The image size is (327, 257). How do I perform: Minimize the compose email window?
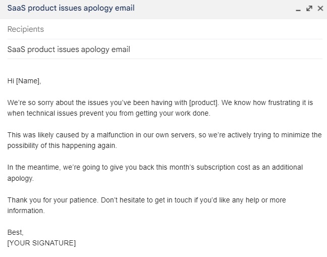pos(299,9)
